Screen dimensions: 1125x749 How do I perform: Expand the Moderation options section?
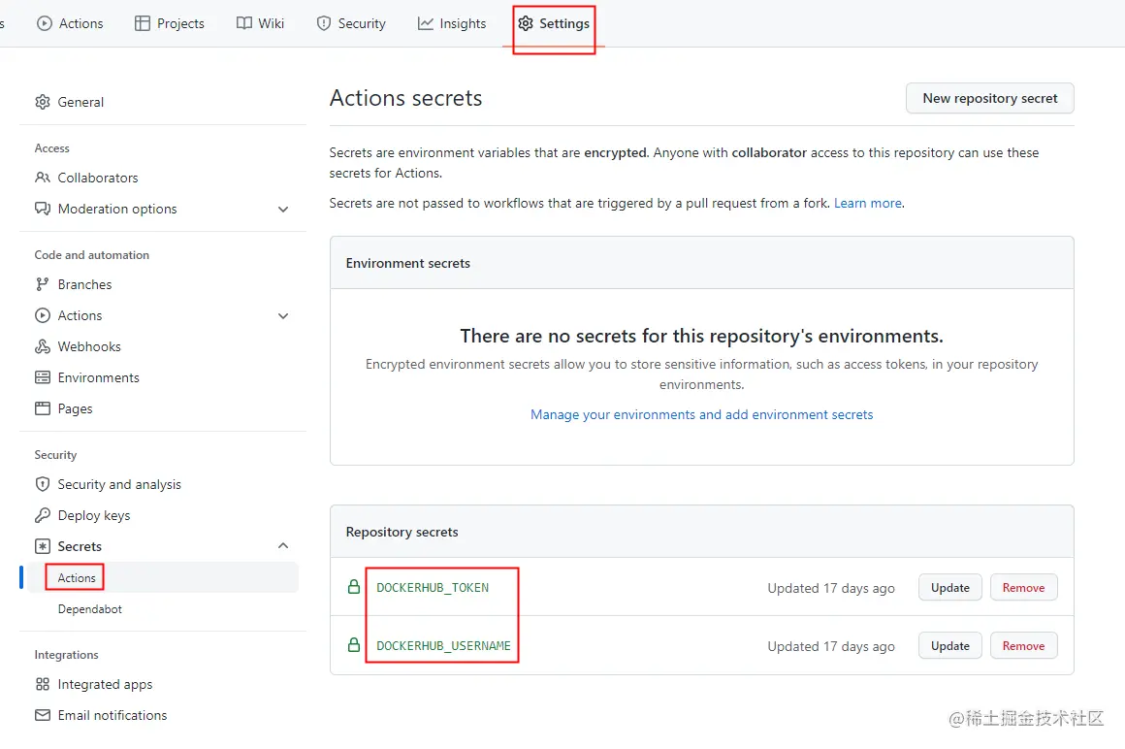click(x=283, y=209)
